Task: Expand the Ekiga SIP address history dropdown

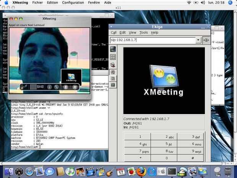Action: point(198,40)
